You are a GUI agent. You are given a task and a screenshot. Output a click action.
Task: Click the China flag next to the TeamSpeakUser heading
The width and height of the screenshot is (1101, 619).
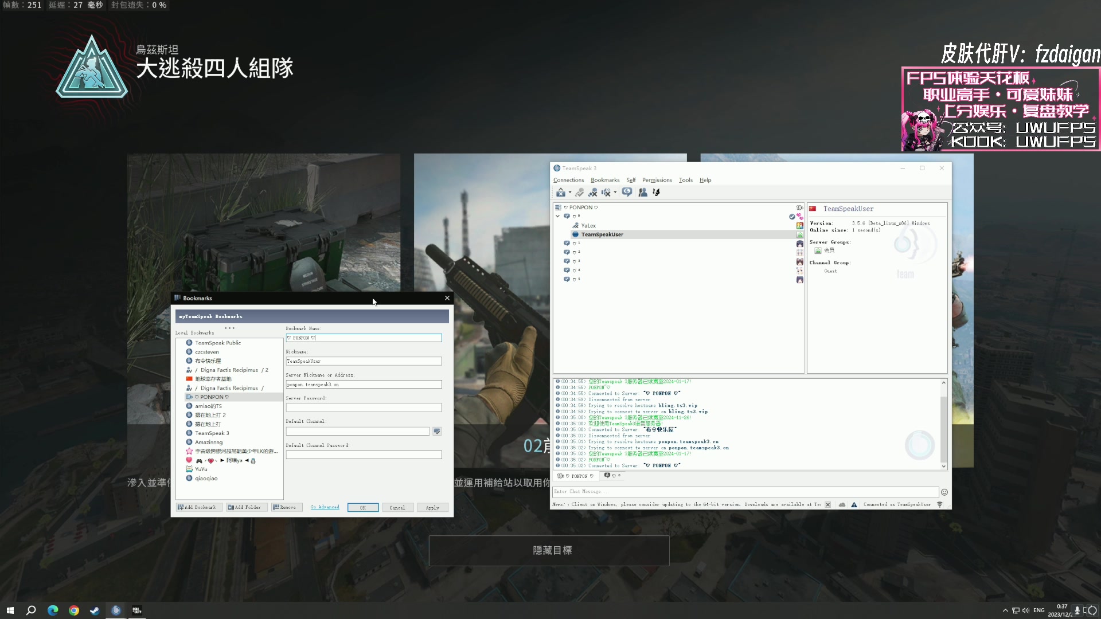click(x=813, y=209)
